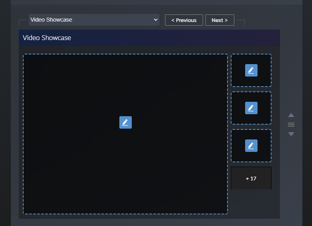The image size is (312, 226).
Task: Move showcase down with the down arrow
Action: point(291,134)
